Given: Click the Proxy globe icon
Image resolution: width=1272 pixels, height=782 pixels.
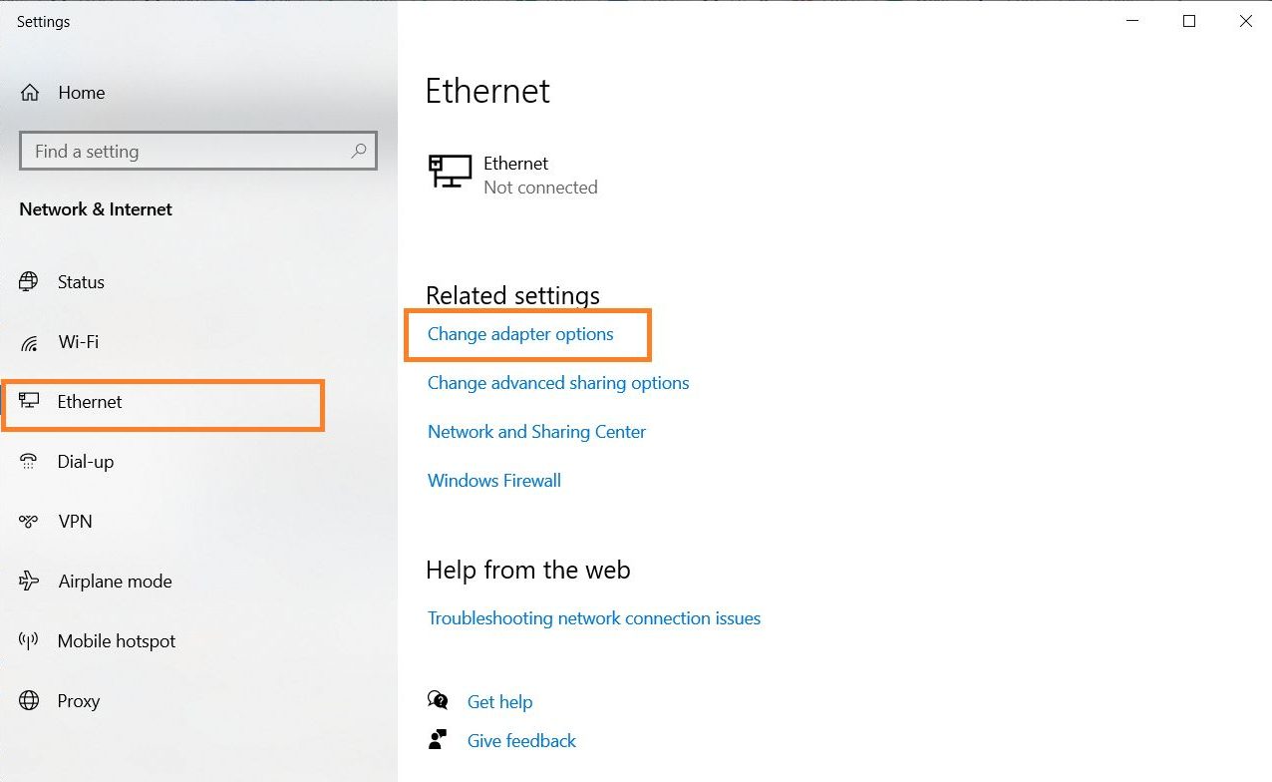Looking at the screenshot, I should 29,701.
